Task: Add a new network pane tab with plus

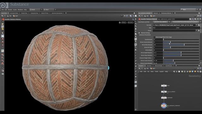Action: (176, 66)
